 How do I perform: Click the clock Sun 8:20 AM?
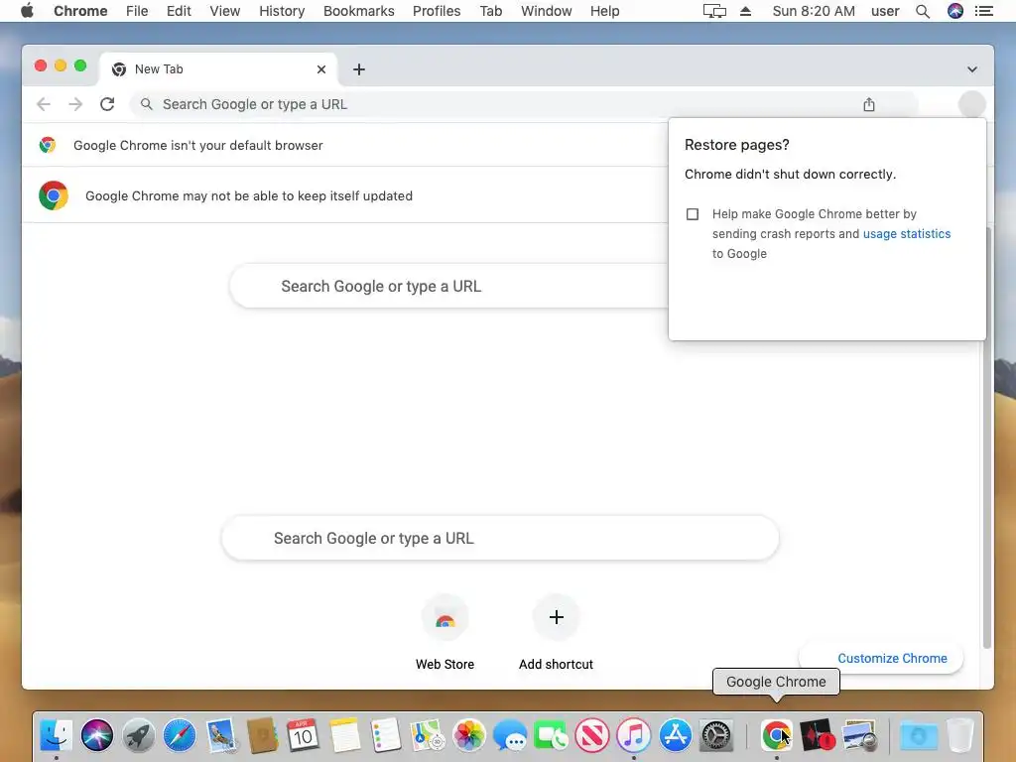814,11
